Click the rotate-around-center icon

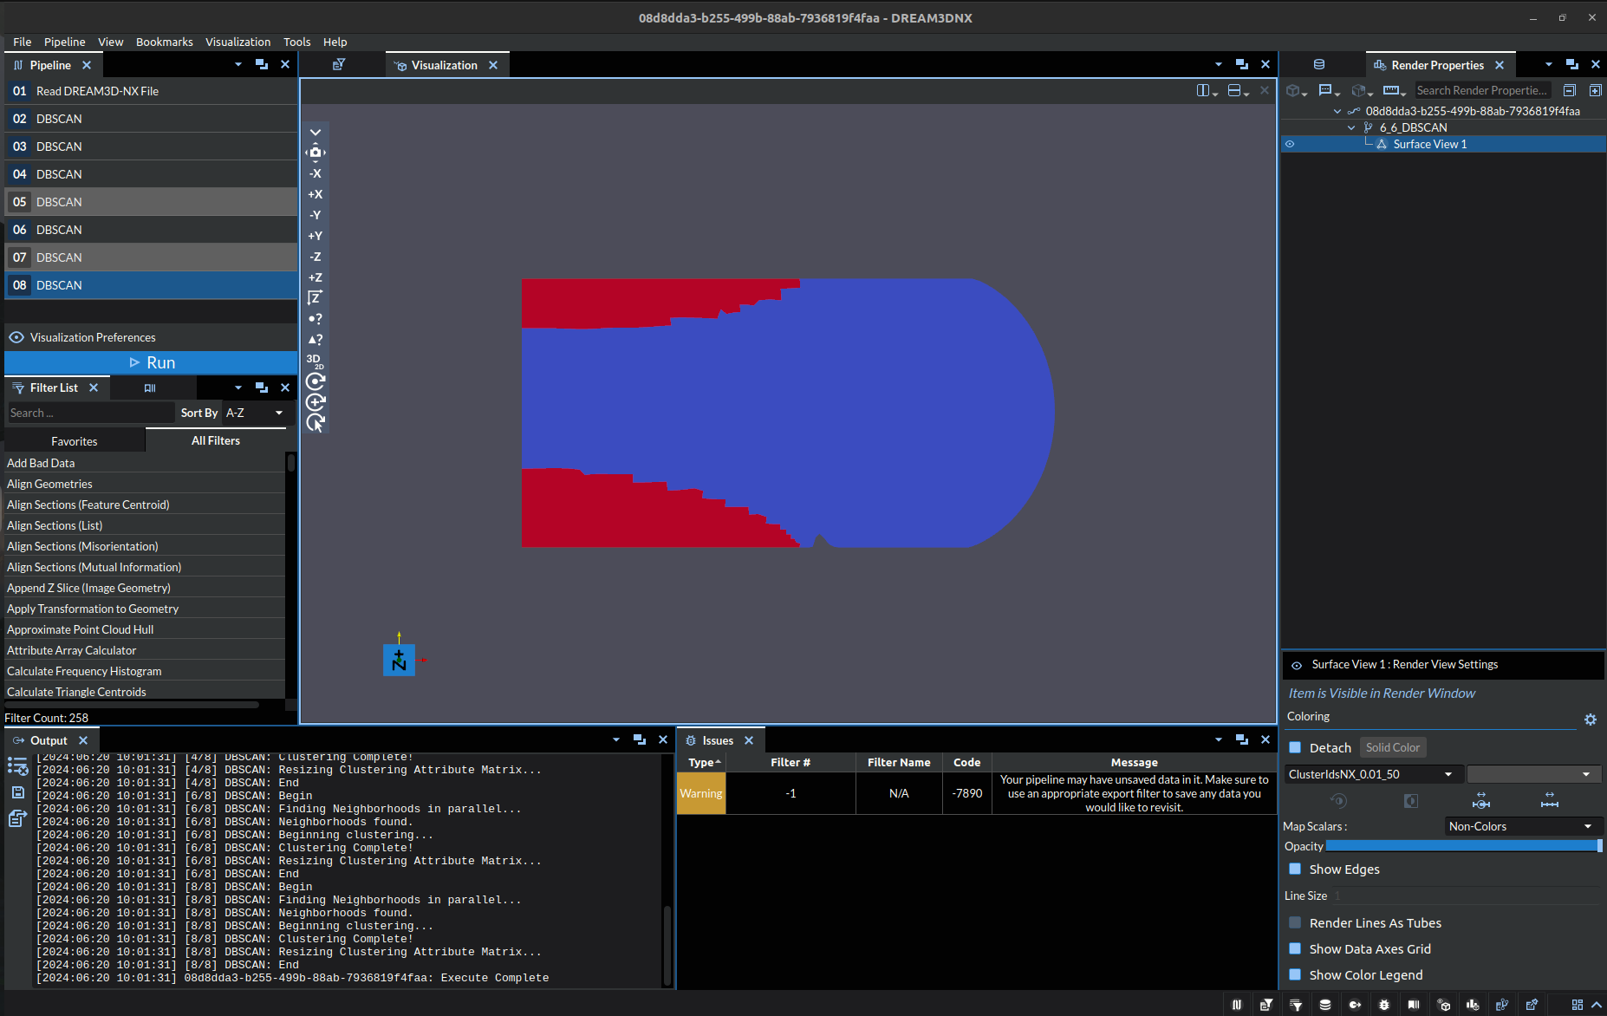click(x=316, y=381)
